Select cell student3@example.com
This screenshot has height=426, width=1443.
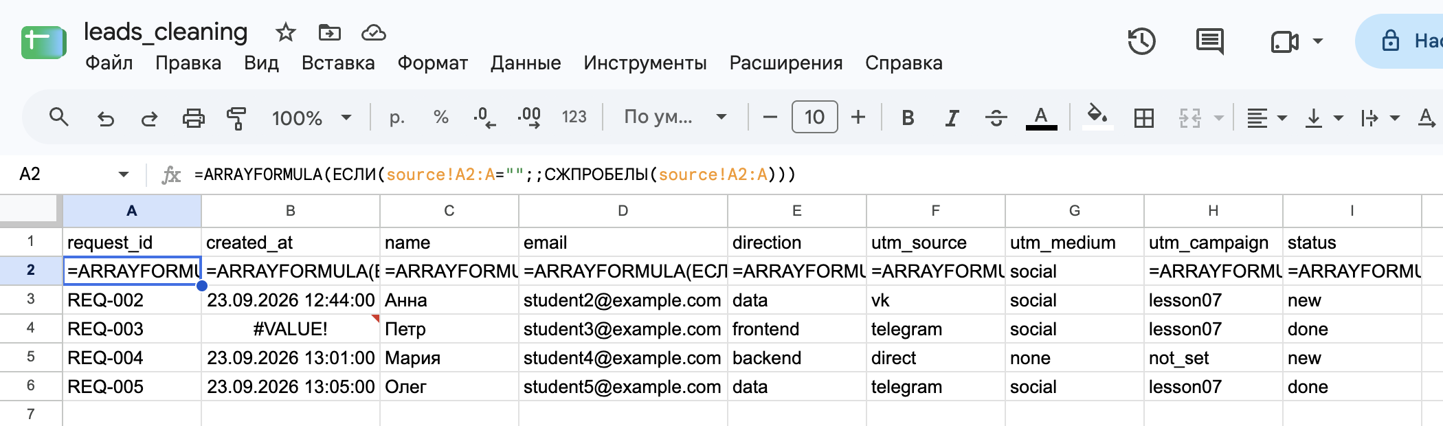[623, 328]
